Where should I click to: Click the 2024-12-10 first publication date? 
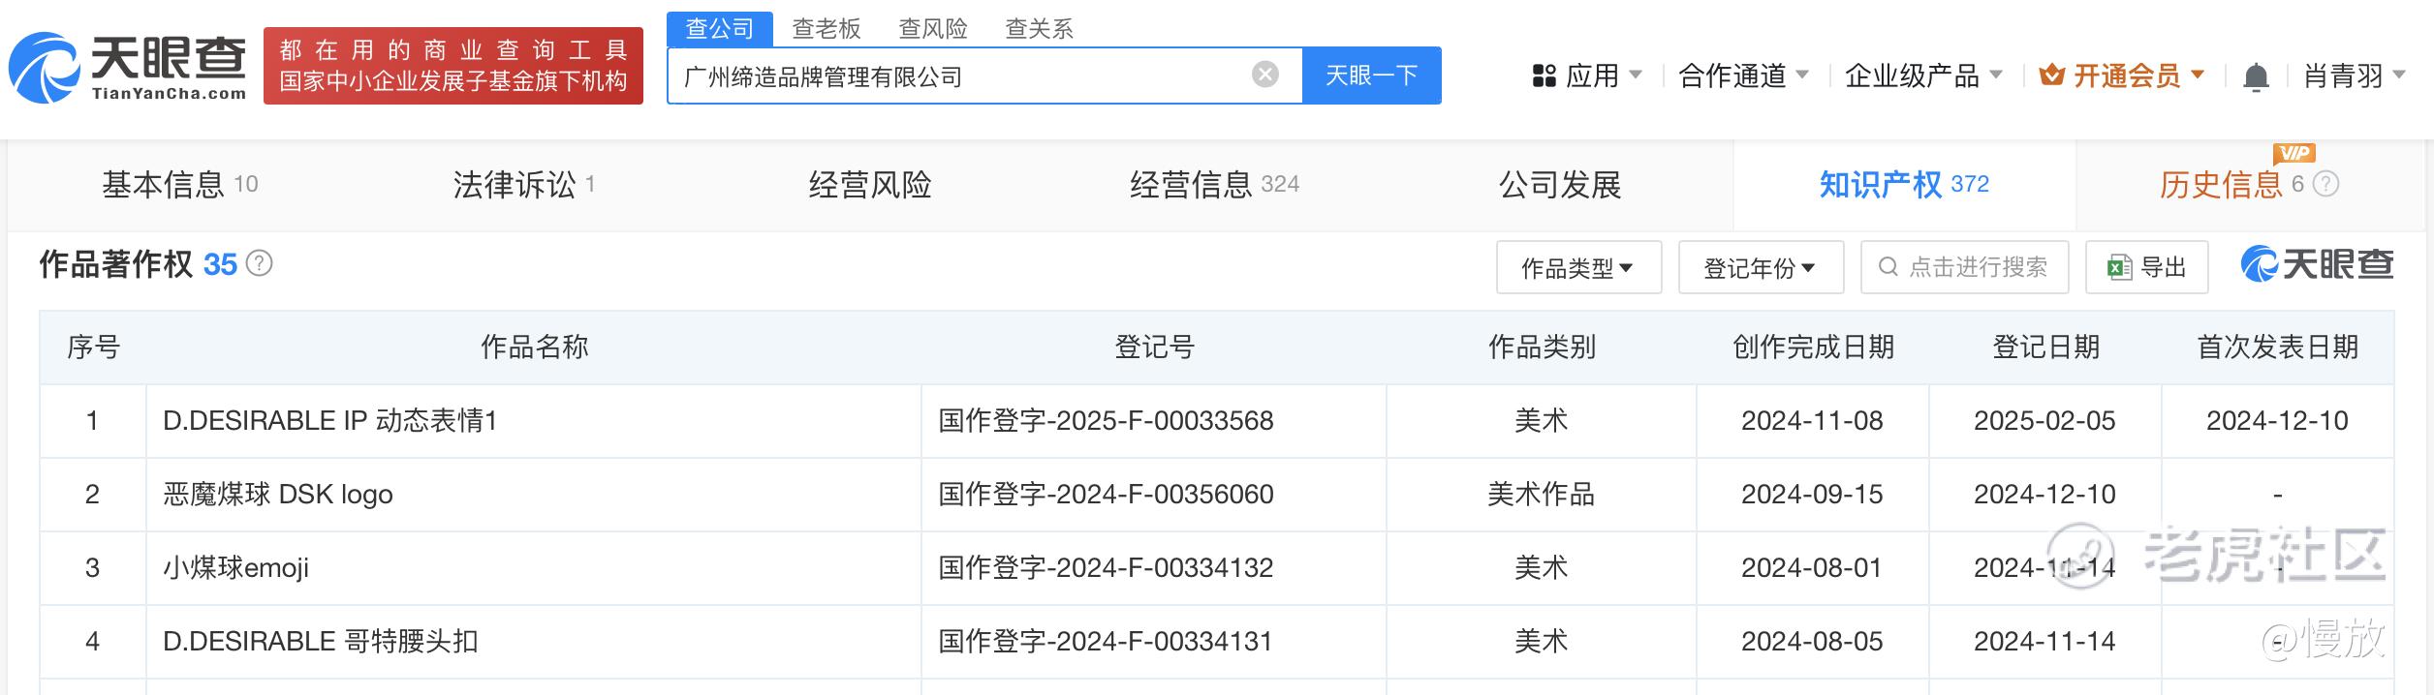tap(2277, 420)
